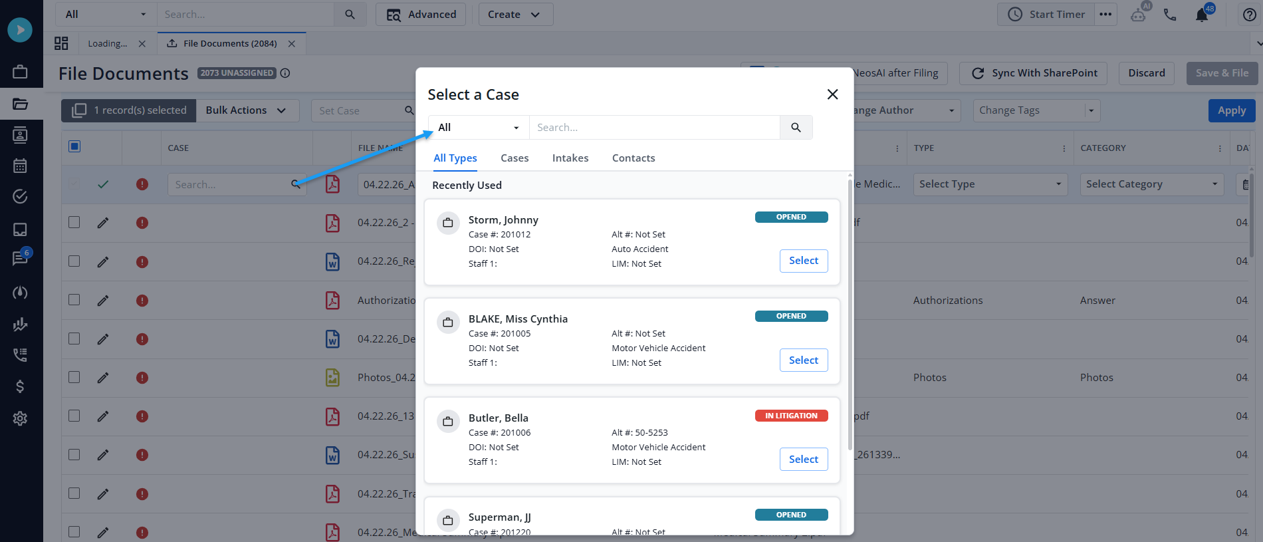The width and height of the screenshot is (1263, 542).
Task: Open the Change Tags dropdown
Action: (1036, 110)
